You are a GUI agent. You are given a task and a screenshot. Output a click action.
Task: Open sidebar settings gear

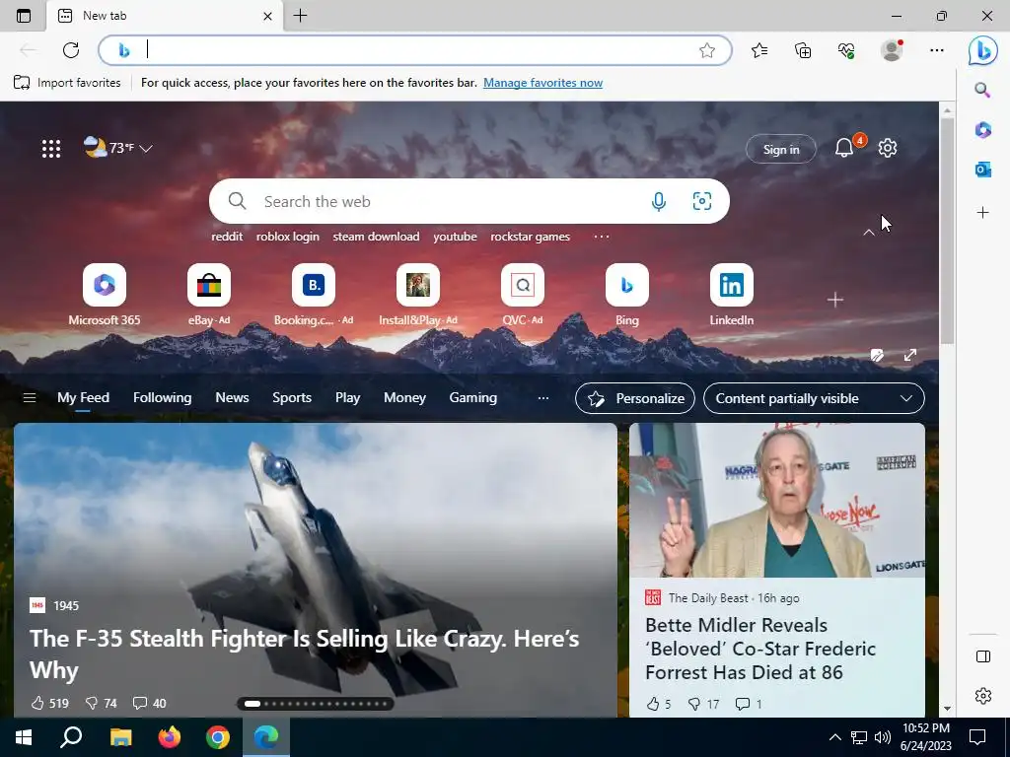983,696
